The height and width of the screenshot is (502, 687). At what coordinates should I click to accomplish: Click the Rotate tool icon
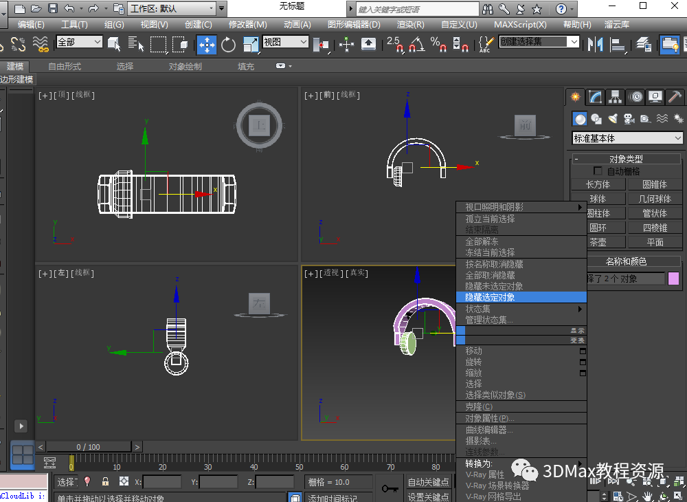point(228,45)
